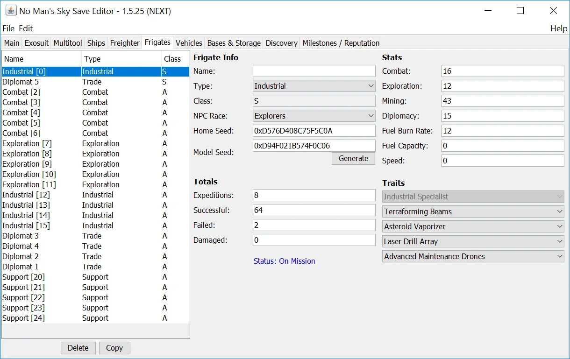Click the Damaged total field
The image size is (570, 359).
tap(314, 240)
